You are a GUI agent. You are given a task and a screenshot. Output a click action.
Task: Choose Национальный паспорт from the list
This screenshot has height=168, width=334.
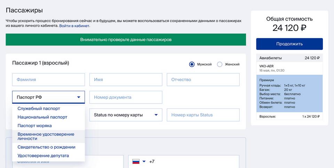pos(42,117)
